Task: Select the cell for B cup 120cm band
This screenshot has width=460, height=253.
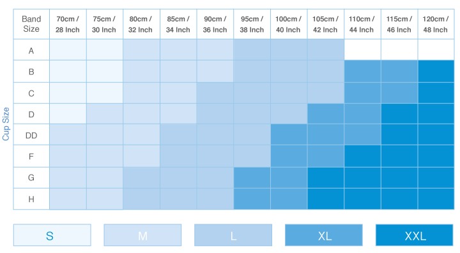Action: (436, 71)
